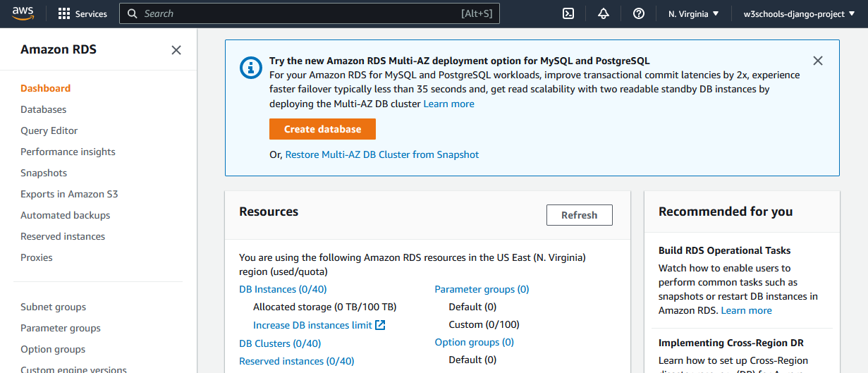Open the w3schools-django-project account dropdown

[798, 14]
